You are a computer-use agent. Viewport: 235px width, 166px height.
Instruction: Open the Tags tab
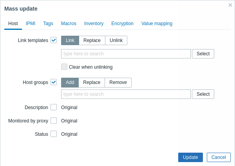[x=48, y=24]
